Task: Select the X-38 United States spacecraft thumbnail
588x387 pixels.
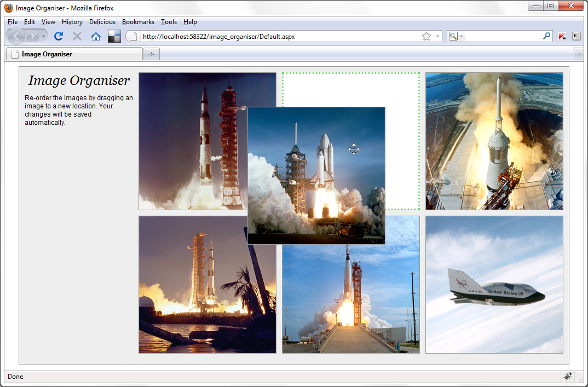Action: point(494,285)
